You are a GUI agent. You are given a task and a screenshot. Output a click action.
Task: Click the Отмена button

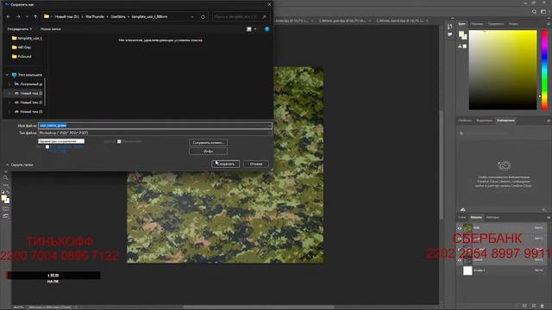(x=256, y=164)
